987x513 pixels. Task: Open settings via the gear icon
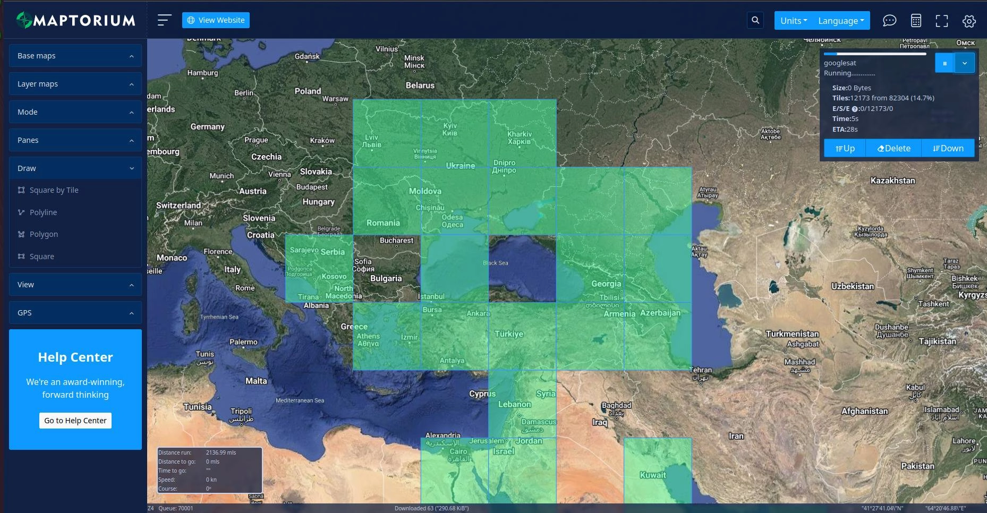pyautogui.click(x=969, y=21)
